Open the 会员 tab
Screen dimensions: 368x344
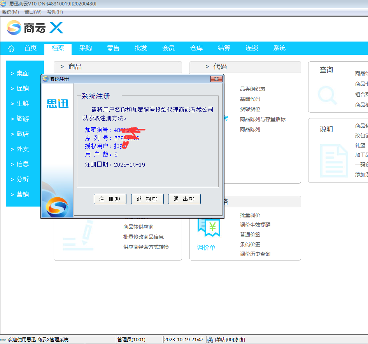(168, 48)
